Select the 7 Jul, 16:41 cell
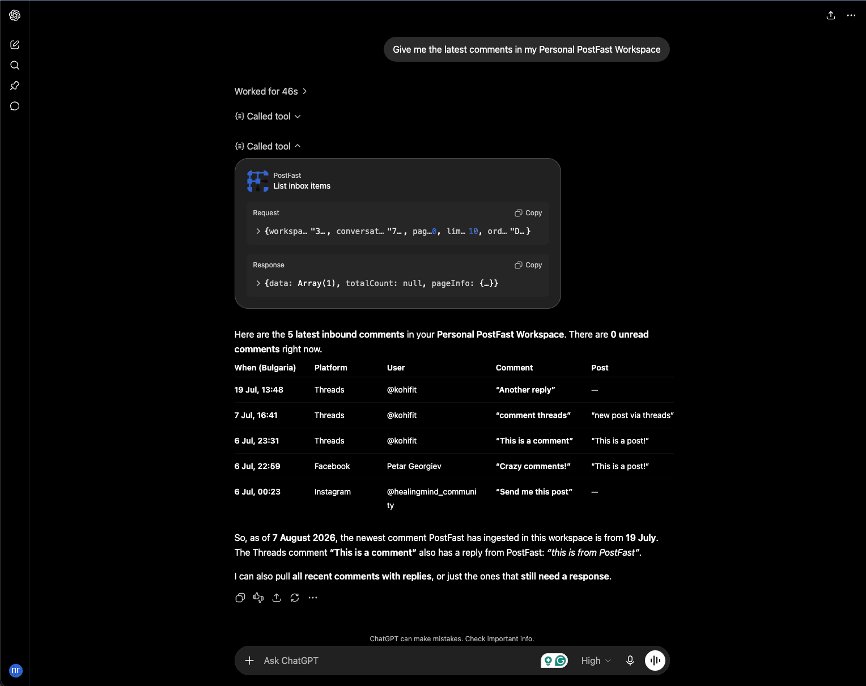 [x=256, y=415]
